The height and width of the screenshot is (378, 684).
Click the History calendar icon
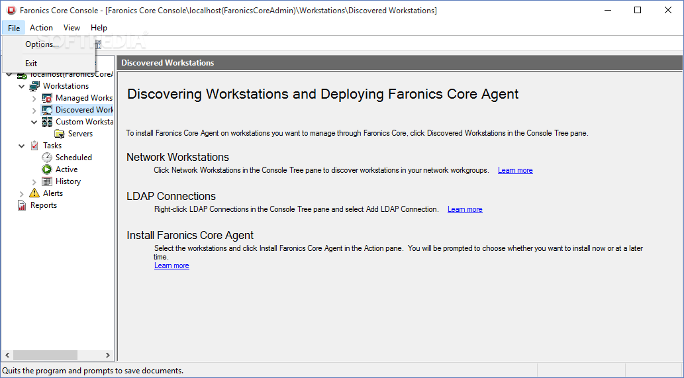click(x=47, y=181)
